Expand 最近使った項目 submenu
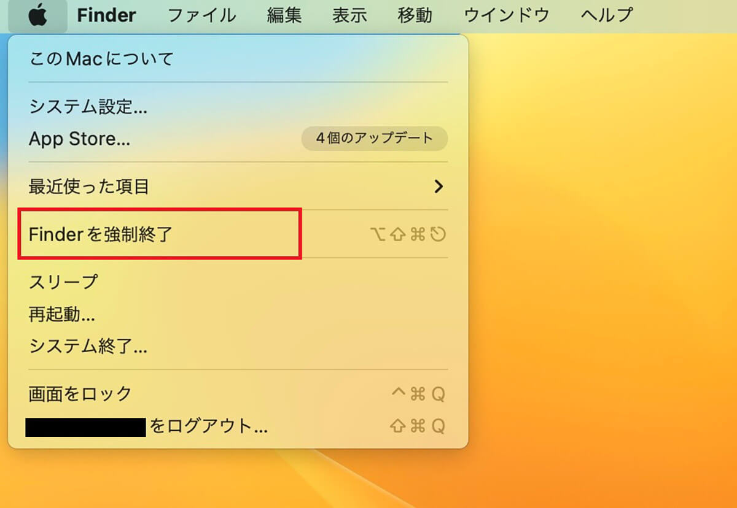Screen dimensions: 737x508 click(238, 186)
